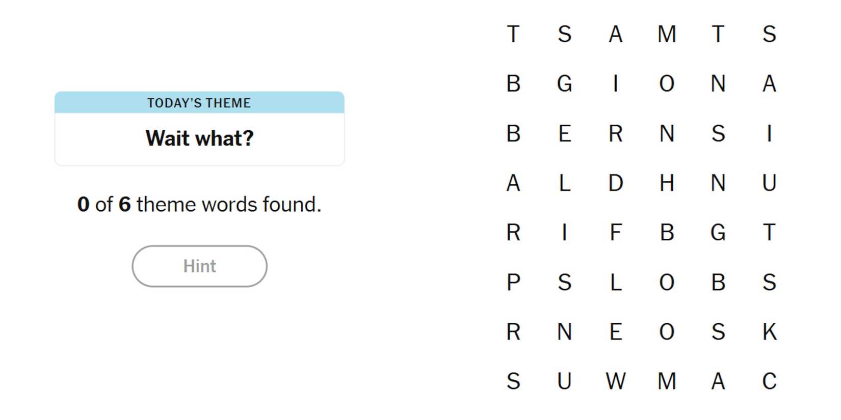Tap the letter K in the grid
This screenshot has height=420, width=841.
point(769,332)
